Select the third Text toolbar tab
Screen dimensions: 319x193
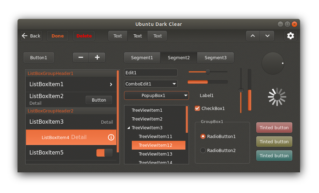[157, 36]
